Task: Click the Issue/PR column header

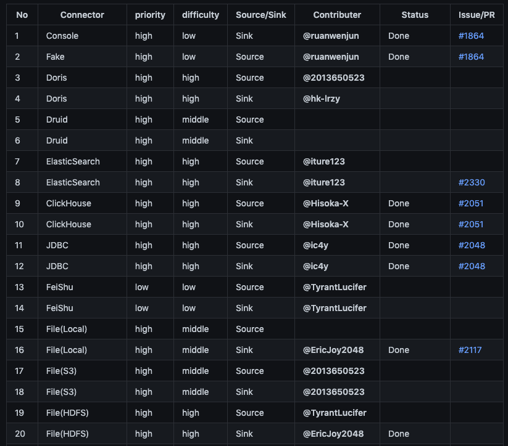Action: tap(477, 15)
